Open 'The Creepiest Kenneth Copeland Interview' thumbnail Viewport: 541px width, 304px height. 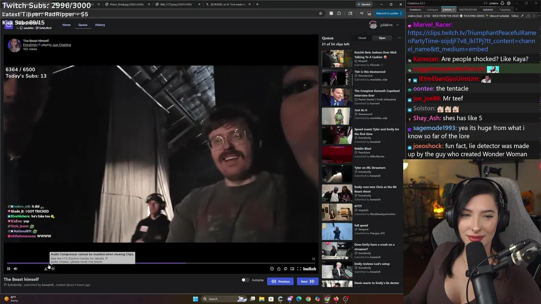pos(337,97)
